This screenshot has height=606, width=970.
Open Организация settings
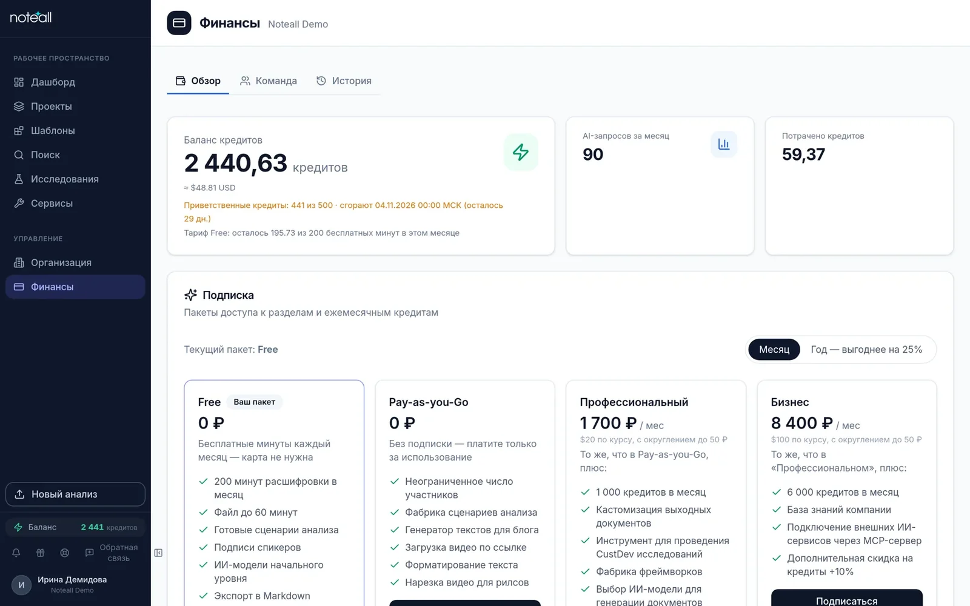click(x=75, y=262)
